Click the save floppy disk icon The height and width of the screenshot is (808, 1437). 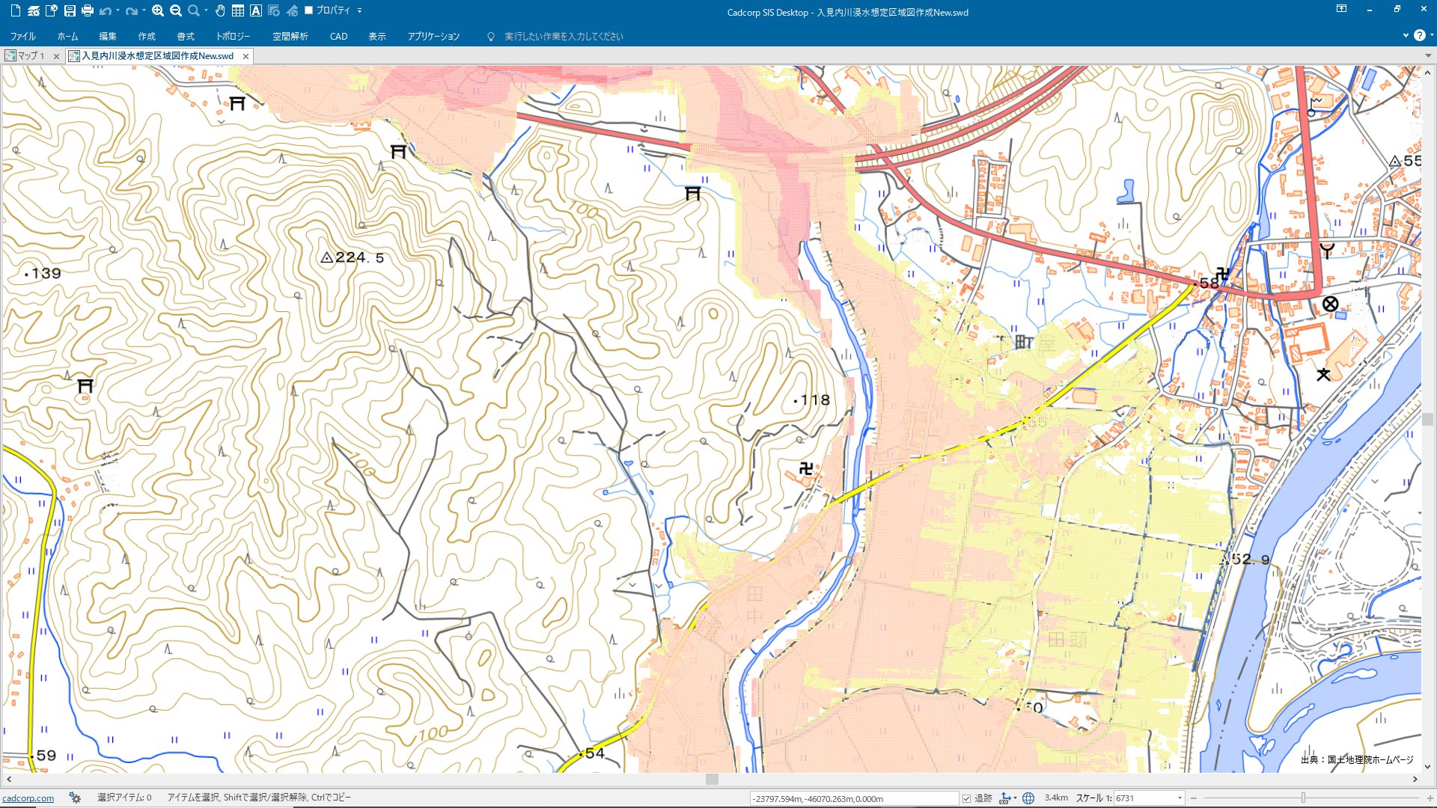pos(70,10)
